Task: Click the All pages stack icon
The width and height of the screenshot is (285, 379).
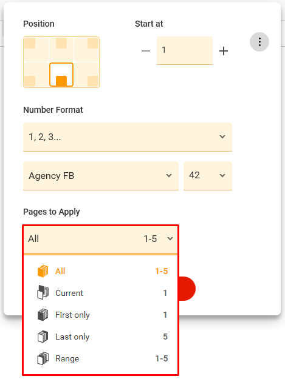Action: click(x=43, y=271)
